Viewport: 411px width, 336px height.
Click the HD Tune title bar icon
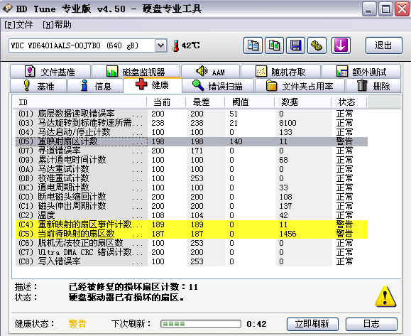(x=8, y=9)
